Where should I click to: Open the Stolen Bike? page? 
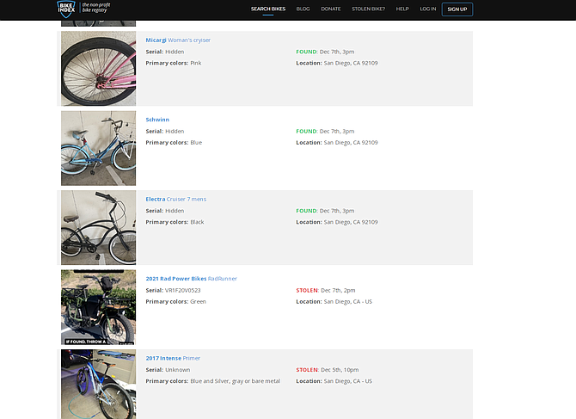click(369, 9)
